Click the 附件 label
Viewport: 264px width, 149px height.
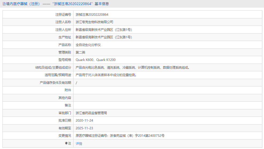coord(68,90)
